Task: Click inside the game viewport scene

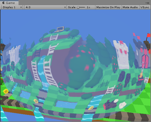Action: pos(75,65)
